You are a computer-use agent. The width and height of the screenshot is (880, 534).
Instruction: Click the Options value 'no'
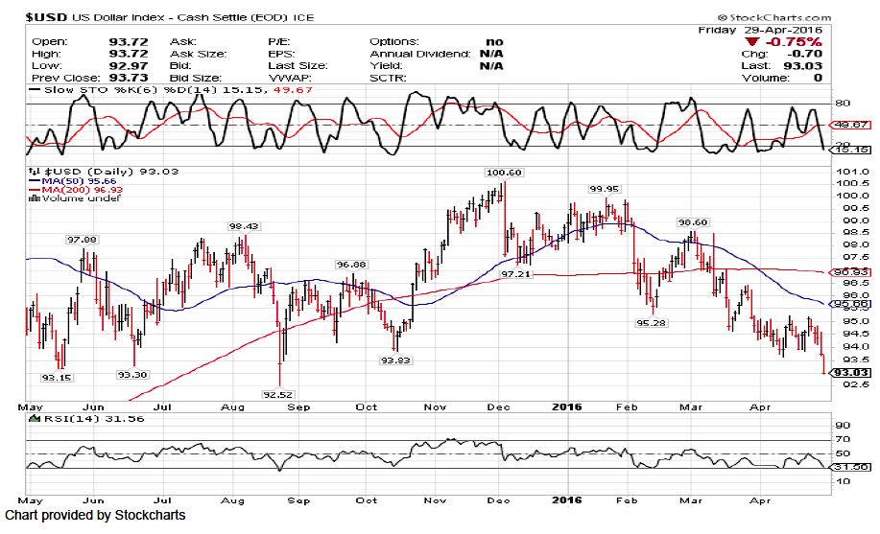(x=494, y=41)
